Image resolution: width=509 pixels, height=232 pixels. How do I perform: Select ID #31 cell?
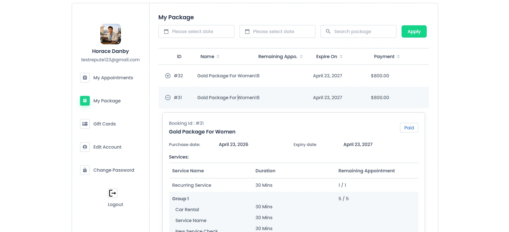(178, 98)
